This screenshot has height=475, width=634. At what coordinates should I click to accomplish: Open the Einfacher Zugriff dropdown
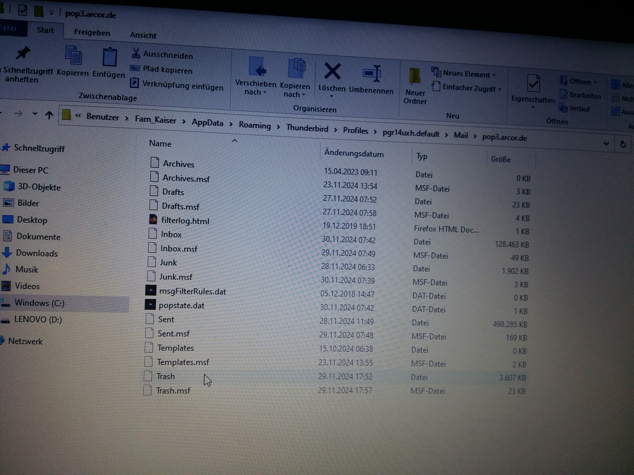[x=466, y=87]
